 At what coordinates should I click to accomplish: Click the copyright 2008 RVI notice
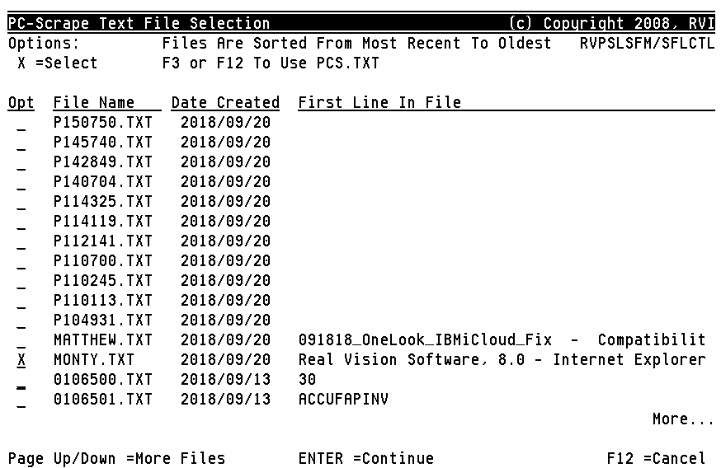click(611, 23)
